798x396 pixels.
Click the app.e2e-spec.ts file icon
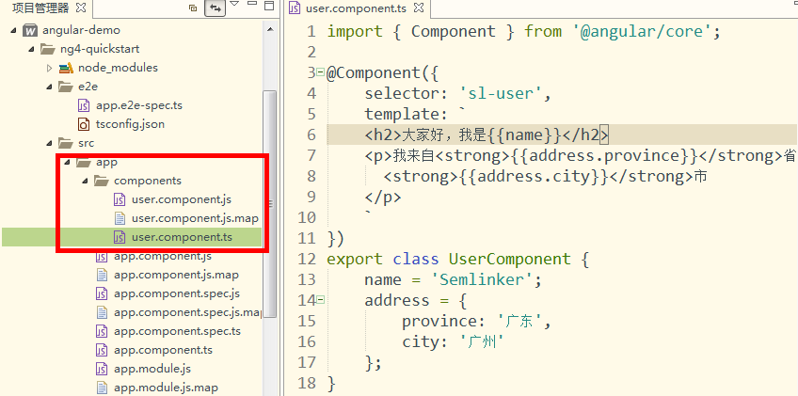pos(84,105)
